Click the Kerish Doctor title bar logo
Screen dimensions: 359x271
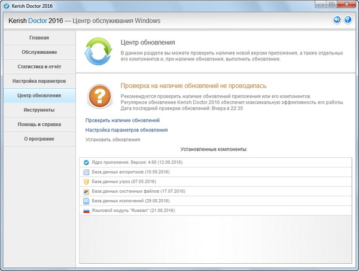pyautogui.click(x=7, y=6)
